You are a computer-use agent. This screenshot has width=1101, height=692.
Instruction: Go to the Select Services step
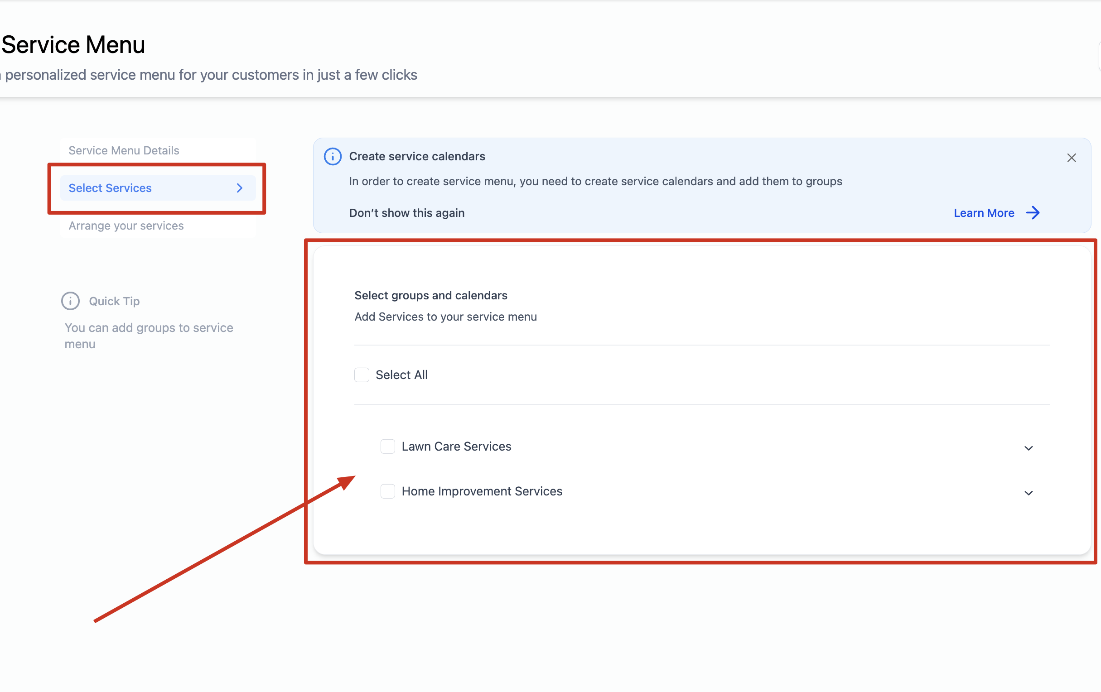coord(110,188)
